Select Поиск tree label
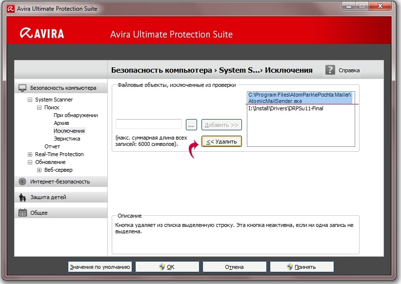Viewport: 401px width, 284px height. (x=52, y=107)
